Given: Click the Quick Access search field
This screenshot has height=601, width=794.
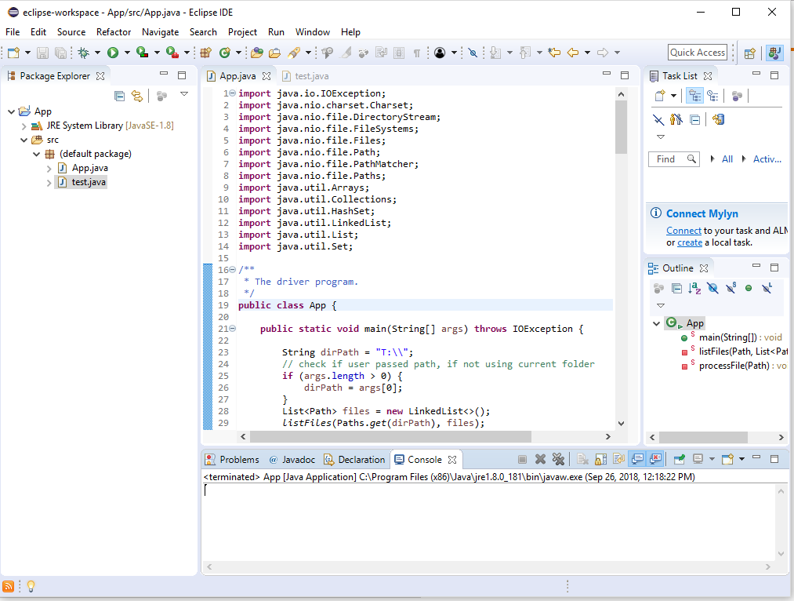Looking at the screenshot, I should pos(698,53).
